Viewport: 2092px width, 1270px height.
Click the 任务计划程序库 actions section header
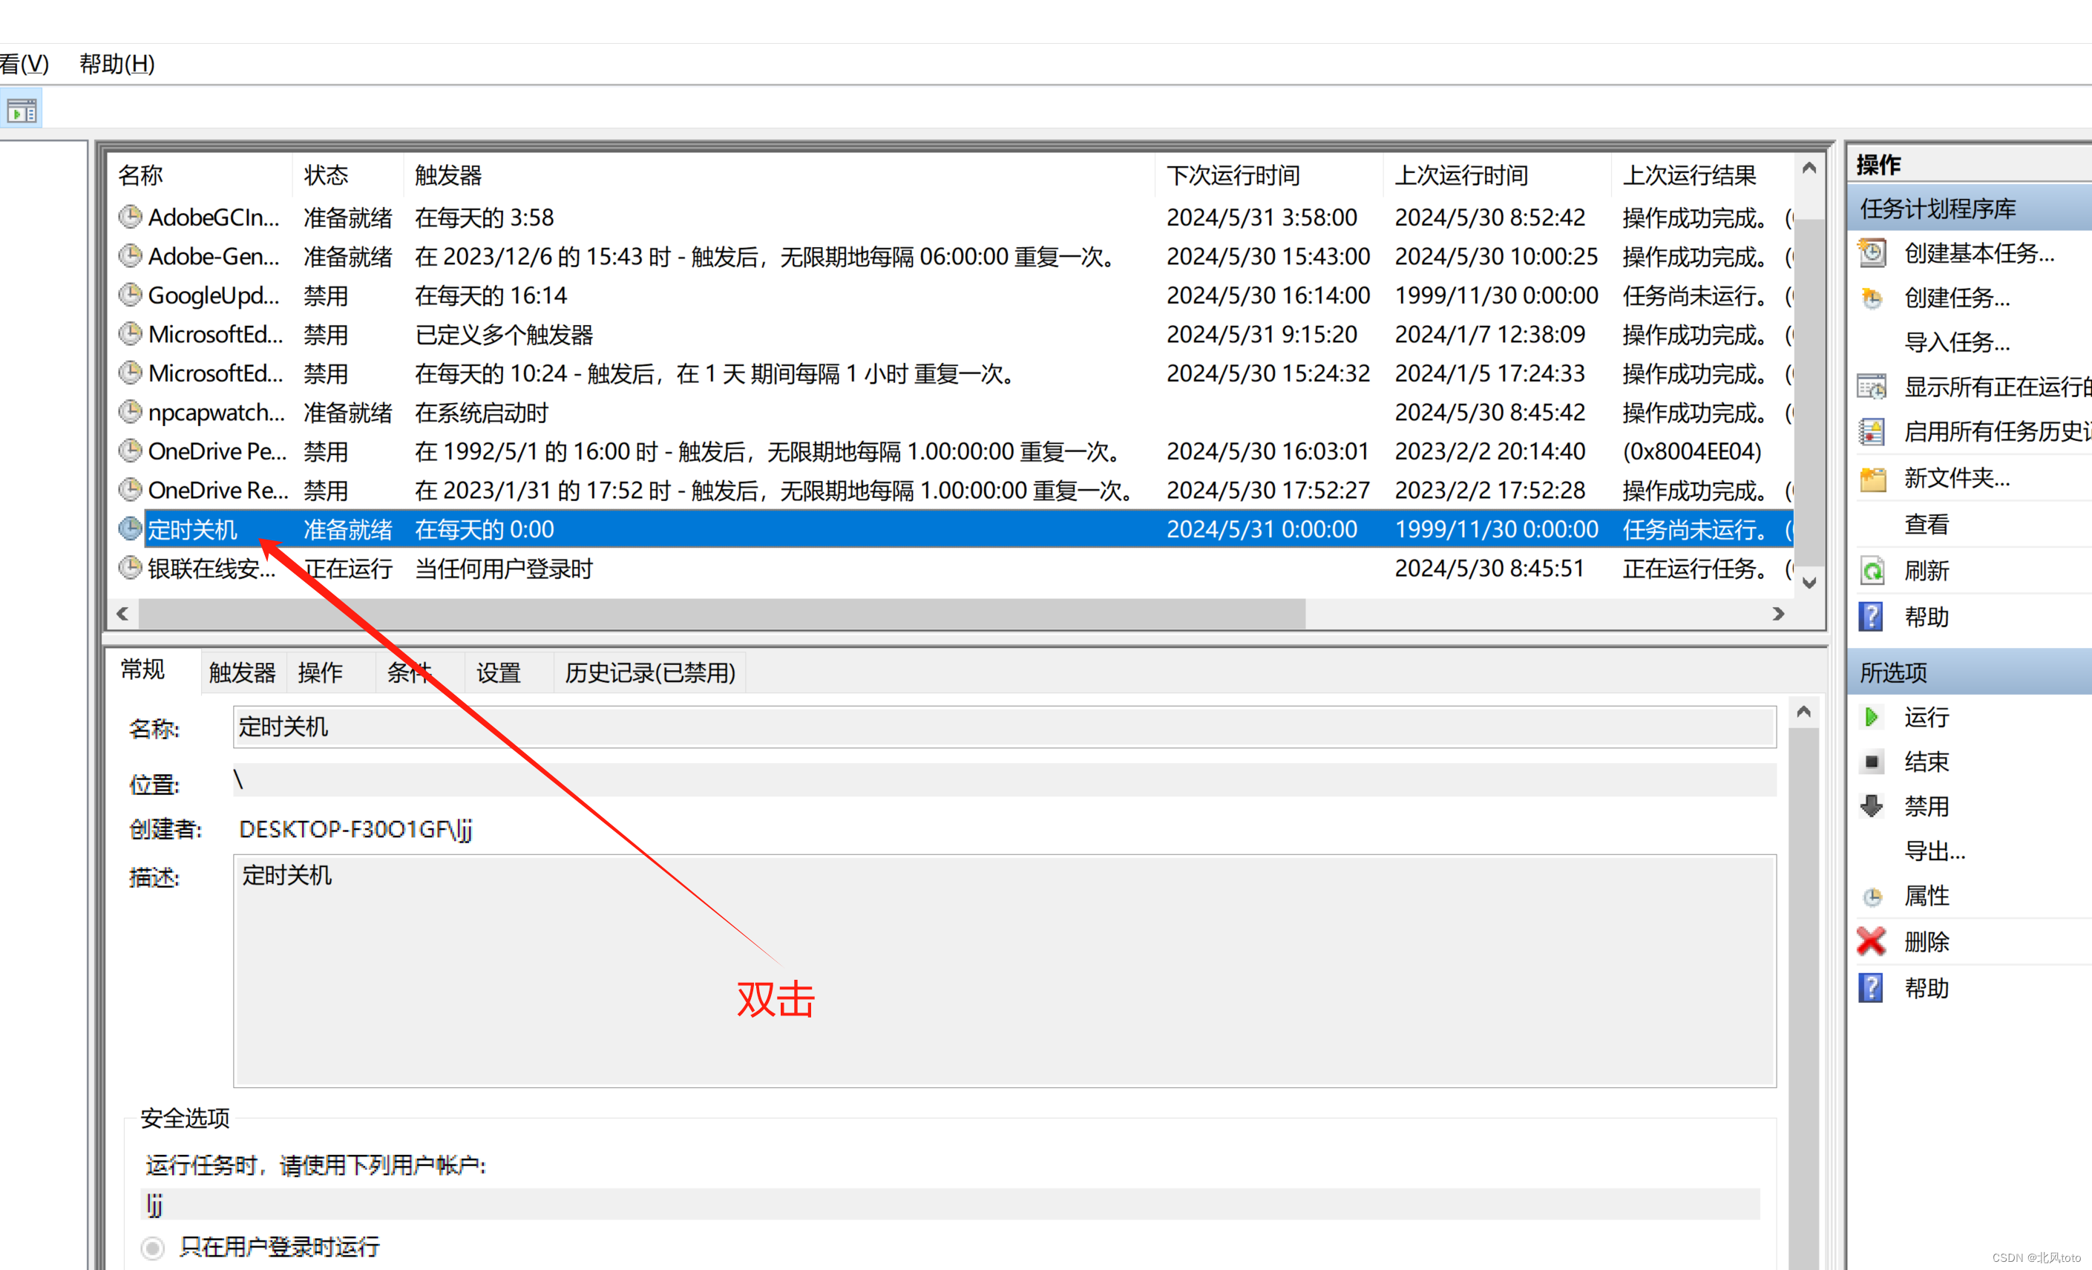point(1970,209)
